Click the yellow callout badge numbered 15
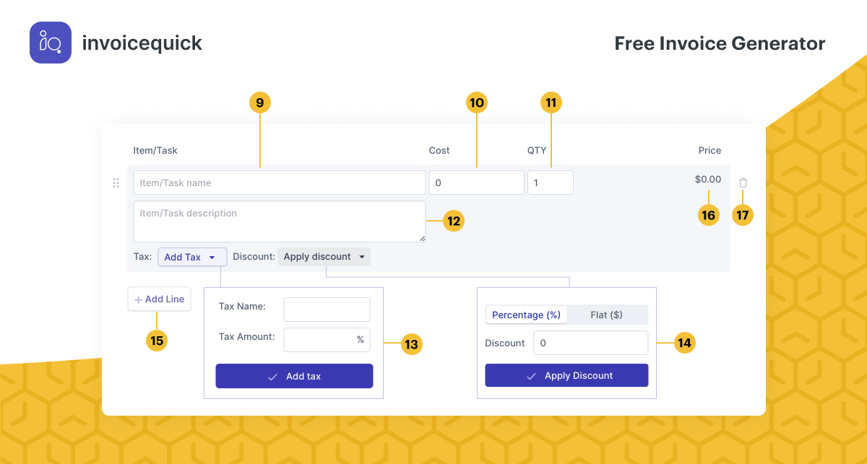This screenshot has width=867, height=464. point(157,341)
